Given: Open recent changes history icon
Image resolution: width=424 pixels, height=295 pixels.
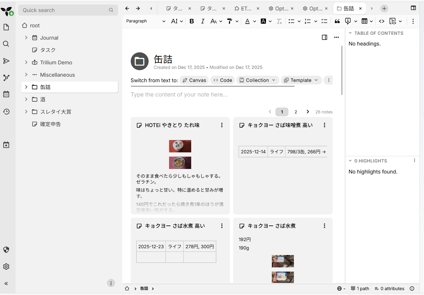Looking at the screenshot, I should click(6, 111).
